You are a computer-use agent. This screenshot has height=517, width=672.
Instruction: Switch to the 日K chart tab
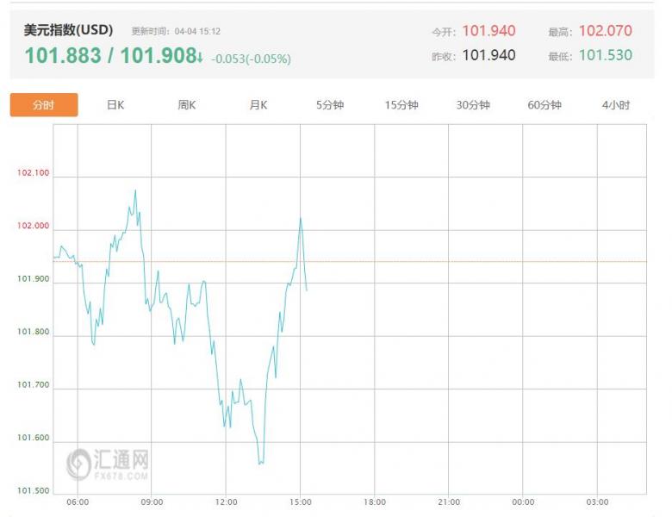pyautogui.click(x=115, y=105)
